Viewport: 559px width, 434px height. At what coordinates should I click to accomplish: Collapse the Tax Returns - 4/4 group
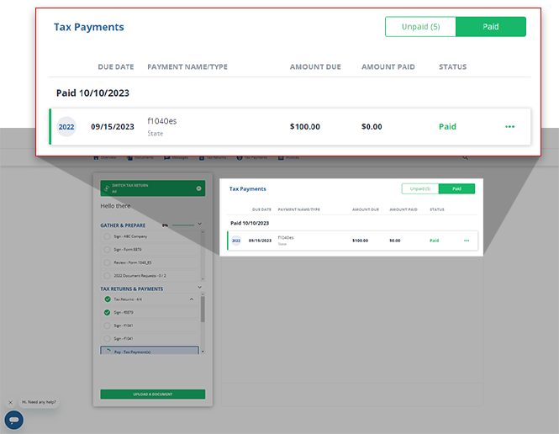click(x=192, y=299)
